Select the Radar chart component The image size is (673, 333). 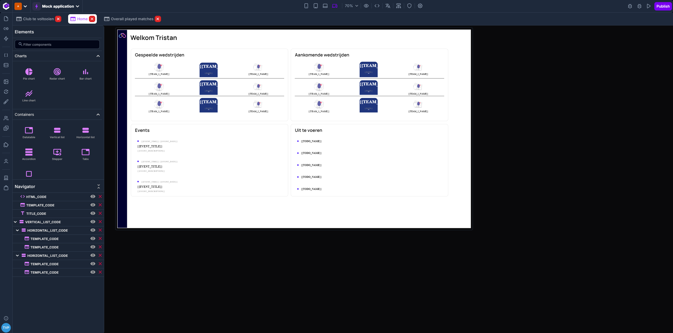pos(57,74)
